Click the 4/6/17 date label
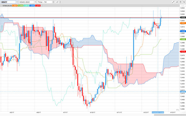 [x=38, y=112]
